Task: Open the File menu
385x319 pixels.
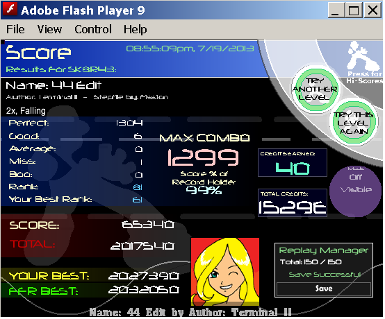Action: tap(15, 29)
